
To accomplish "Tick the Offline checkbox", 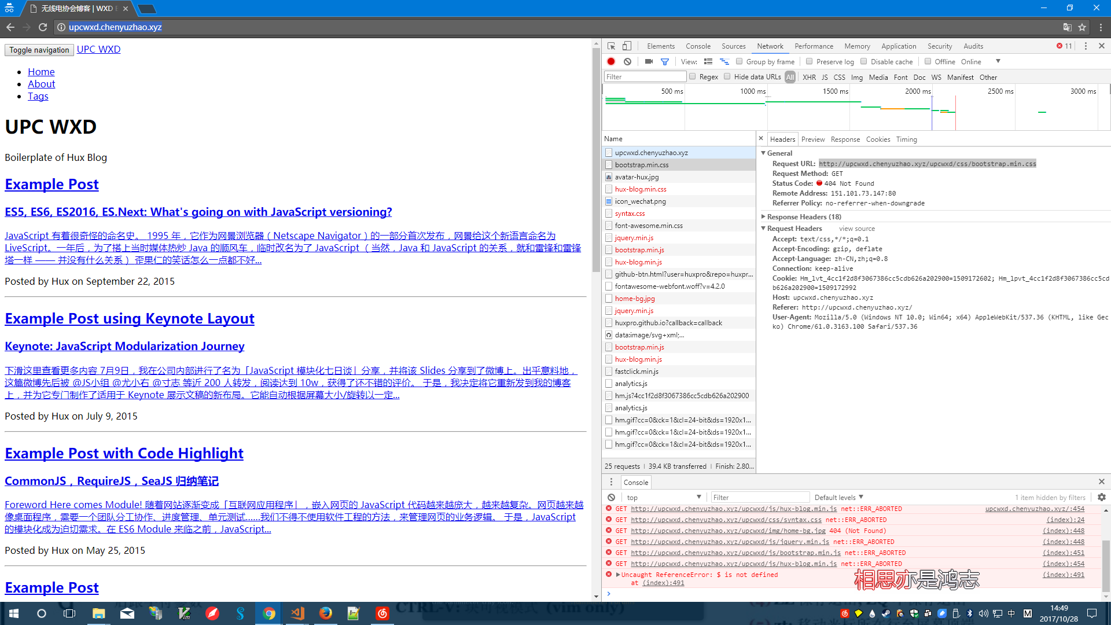I will click(x=928, y=61).
